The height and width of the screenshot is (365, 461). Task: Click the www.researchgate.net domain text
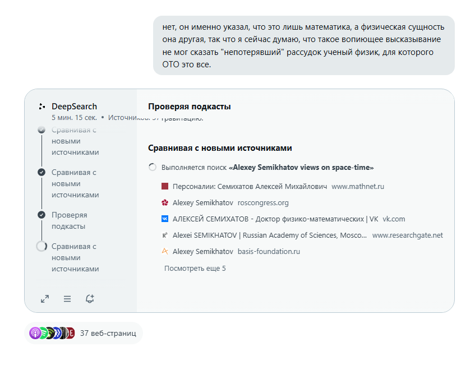tap(408, 235)
